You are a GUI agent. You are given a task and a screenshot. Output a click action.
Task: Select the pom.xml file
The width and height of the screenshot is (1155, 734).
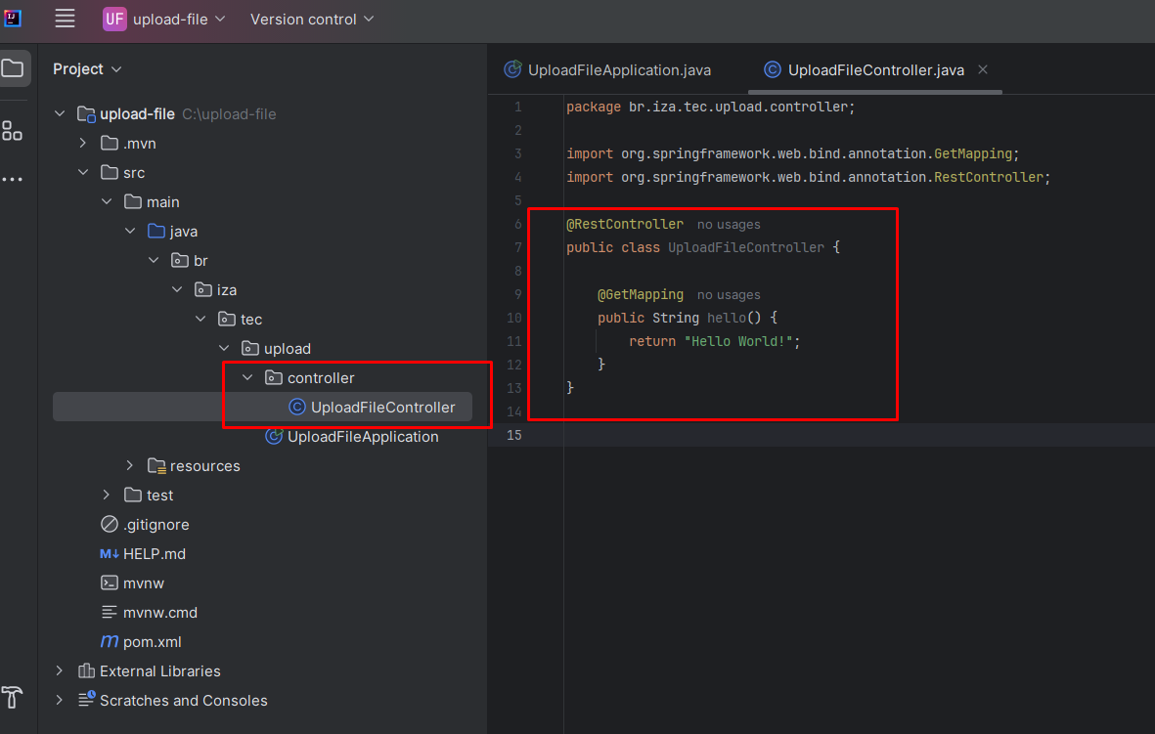click(152, 642)
